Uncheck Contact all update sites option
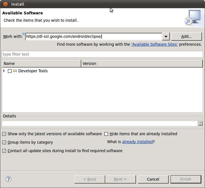The height and width of the screenshot is (188, 205). point(4,151)
